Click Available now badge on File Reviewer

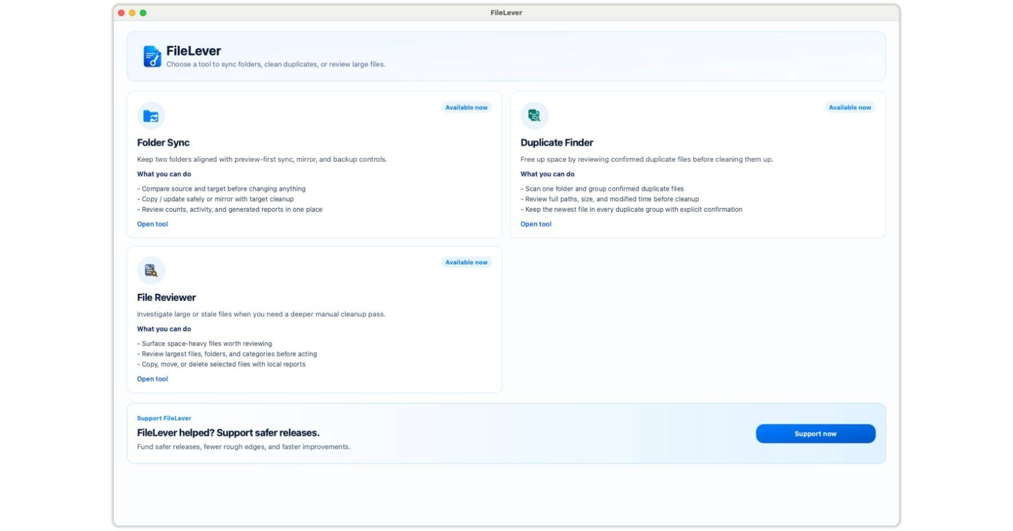(x=467, y=262)
